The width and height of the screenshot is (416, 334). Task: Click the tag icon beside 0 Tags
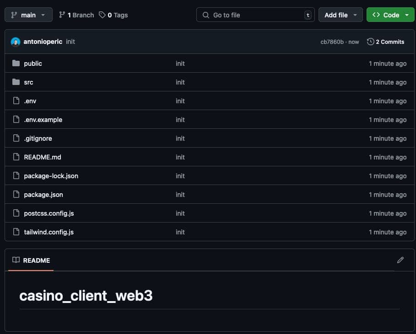point(102,15)
